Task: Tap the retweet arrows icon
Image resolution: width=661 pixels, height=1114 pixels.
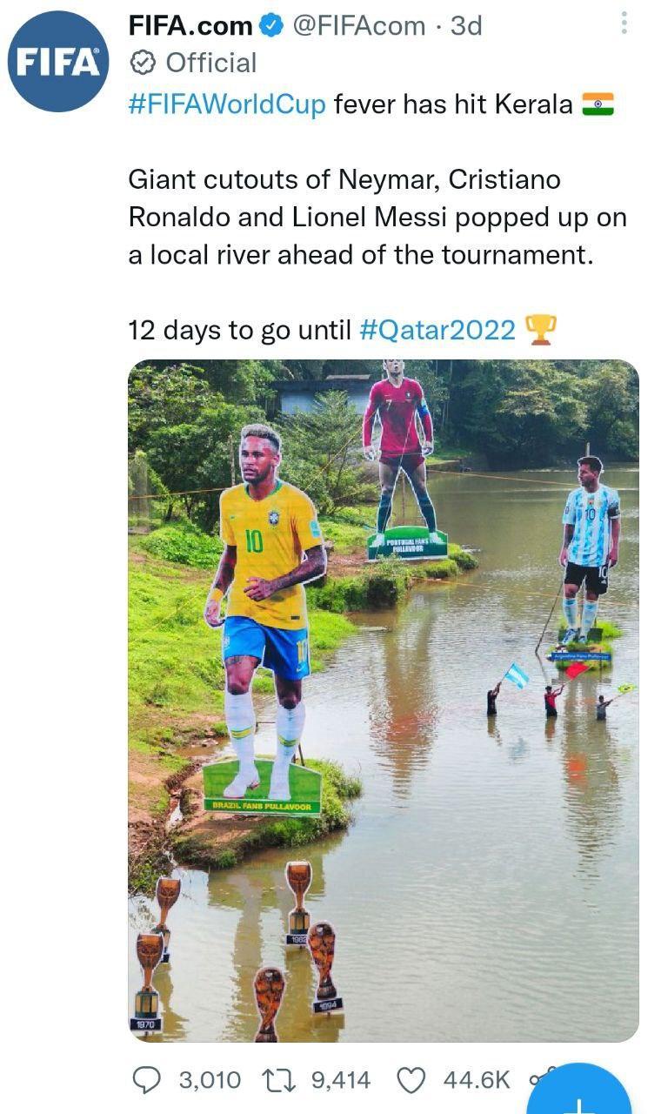Action: pyautogui.click(x=278, y=1080)
